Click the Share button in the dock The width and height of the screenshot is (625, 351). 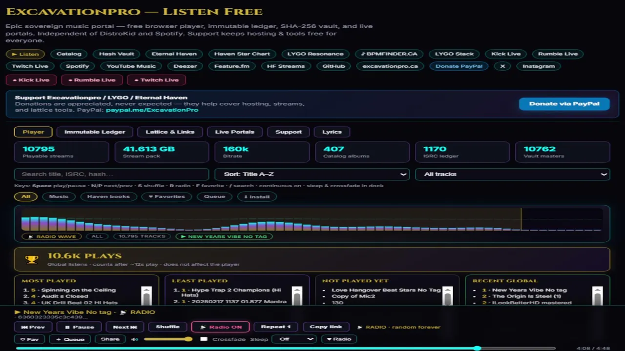point(110,339)
